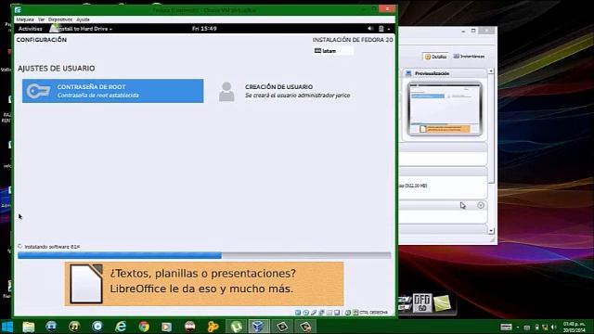This screenshot has width=594, height=334.
Task: Click the display status icon in VM bar
Action: click(x=337, y=313)
